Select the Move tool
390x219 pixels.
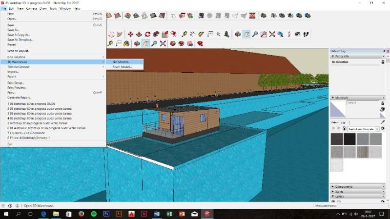(x=130, y=34)
